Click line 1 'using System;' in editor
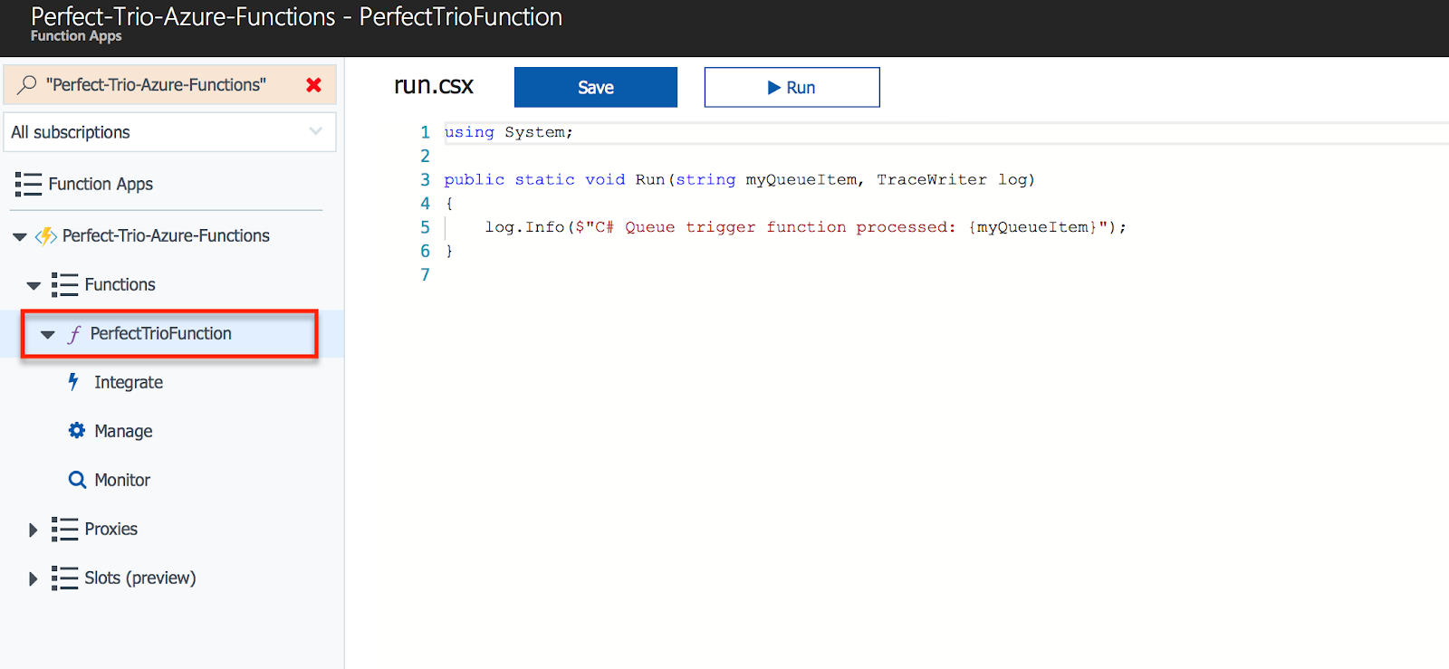This screenshot has width=1449, height=669. point(508,132)
